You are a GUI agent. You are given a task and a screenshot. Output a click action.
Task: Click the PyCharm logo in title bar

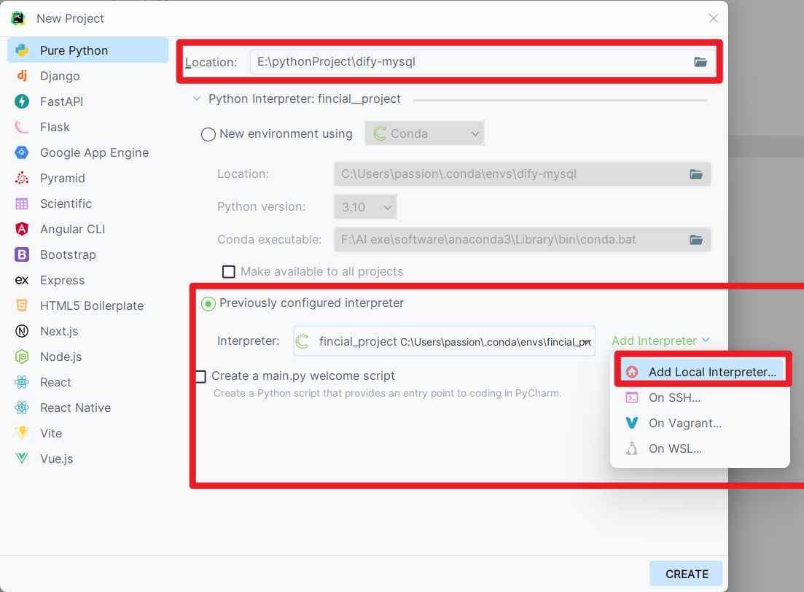[18, 18]
